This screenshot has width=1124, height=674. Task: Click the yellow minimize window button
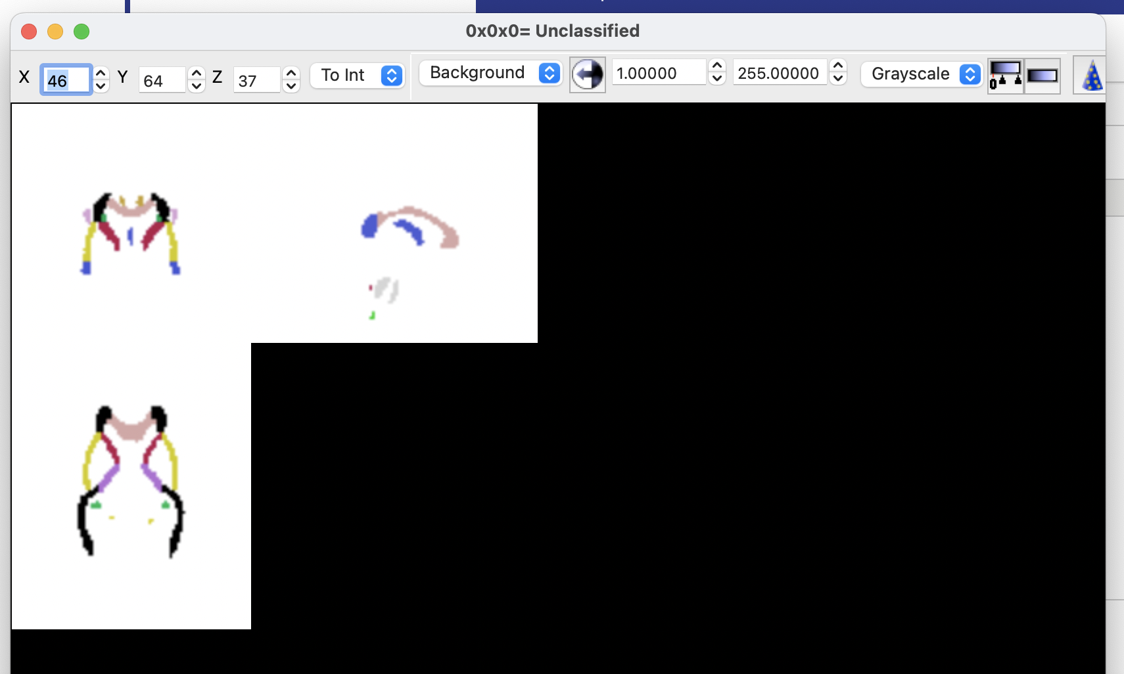click(x=55, y=32)
